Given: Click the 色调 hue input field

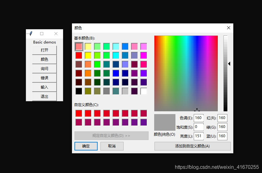Looking at the screenshot, I should (198, 118).
